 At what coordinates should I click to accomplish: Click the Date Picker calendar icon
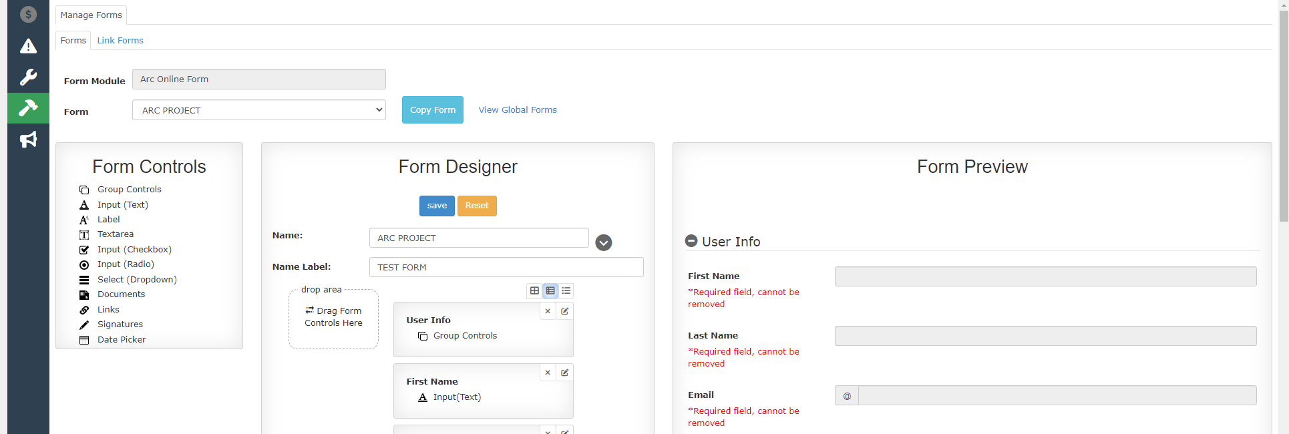(84, 340)
